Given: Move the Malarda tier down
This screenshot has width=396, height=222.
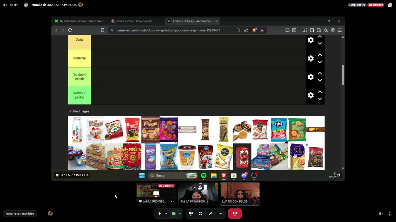Looking at the screenshot, I should 320,62.
